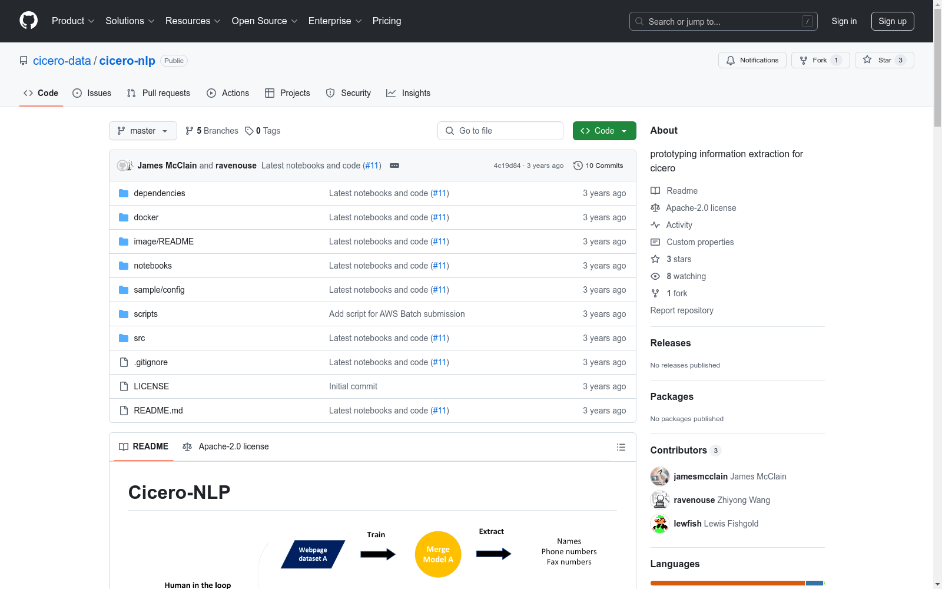The height and width of the screenshot is (589, 942).
Task: Expand the green Code dropdown button
Action: 605,131
